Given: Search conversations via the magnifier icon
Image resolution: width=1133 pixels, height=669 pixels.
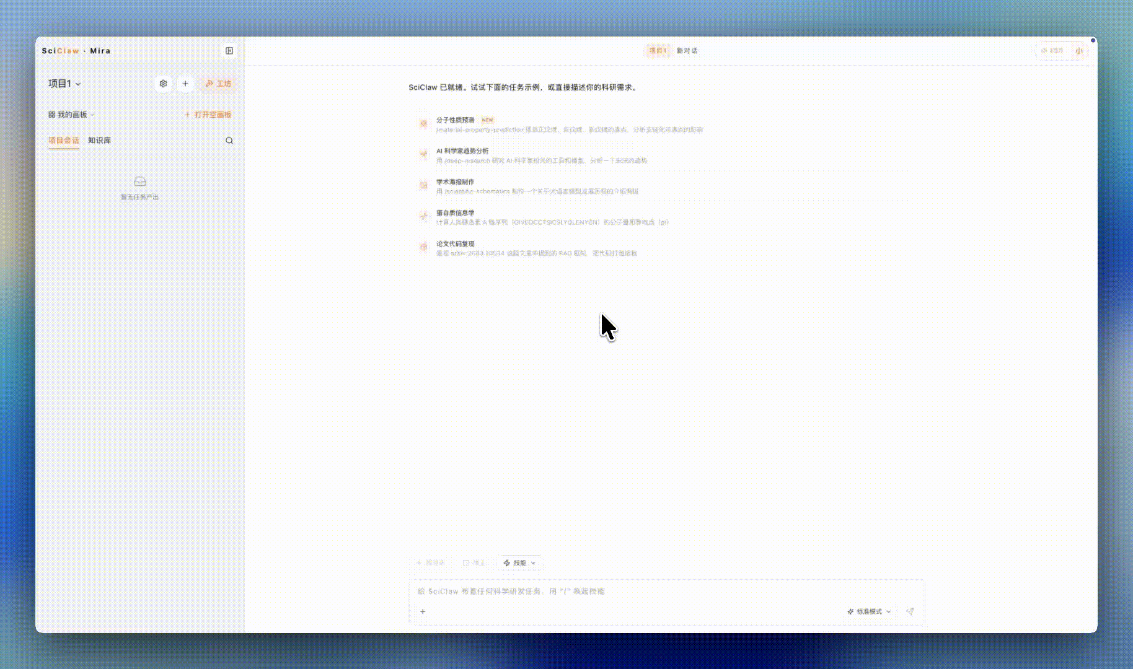Looking at the screenshot, I should 229,141.
